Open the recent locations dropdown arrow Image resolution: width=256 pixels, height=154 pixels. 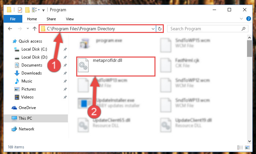click(x=28, y=29)
